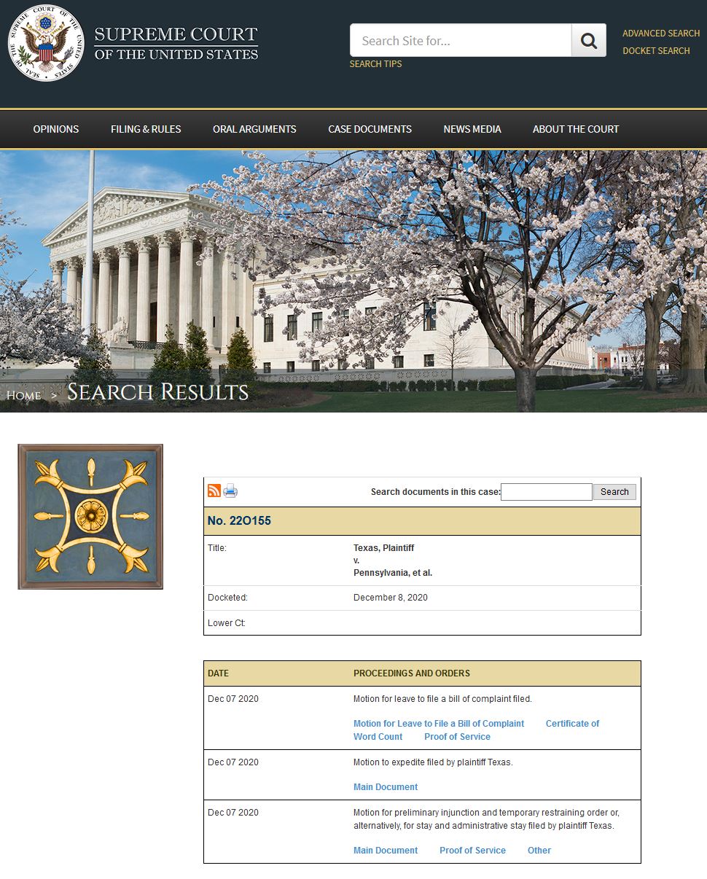Focus the Search Site for... field

[461, 41]
